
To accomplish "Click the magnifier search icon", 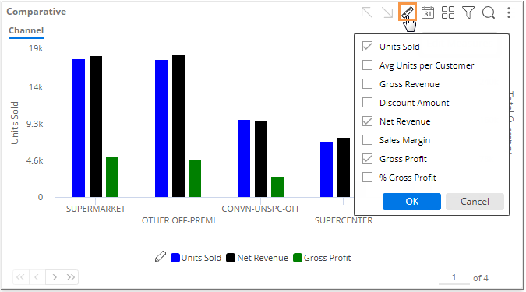I will (x=489, y=12).
